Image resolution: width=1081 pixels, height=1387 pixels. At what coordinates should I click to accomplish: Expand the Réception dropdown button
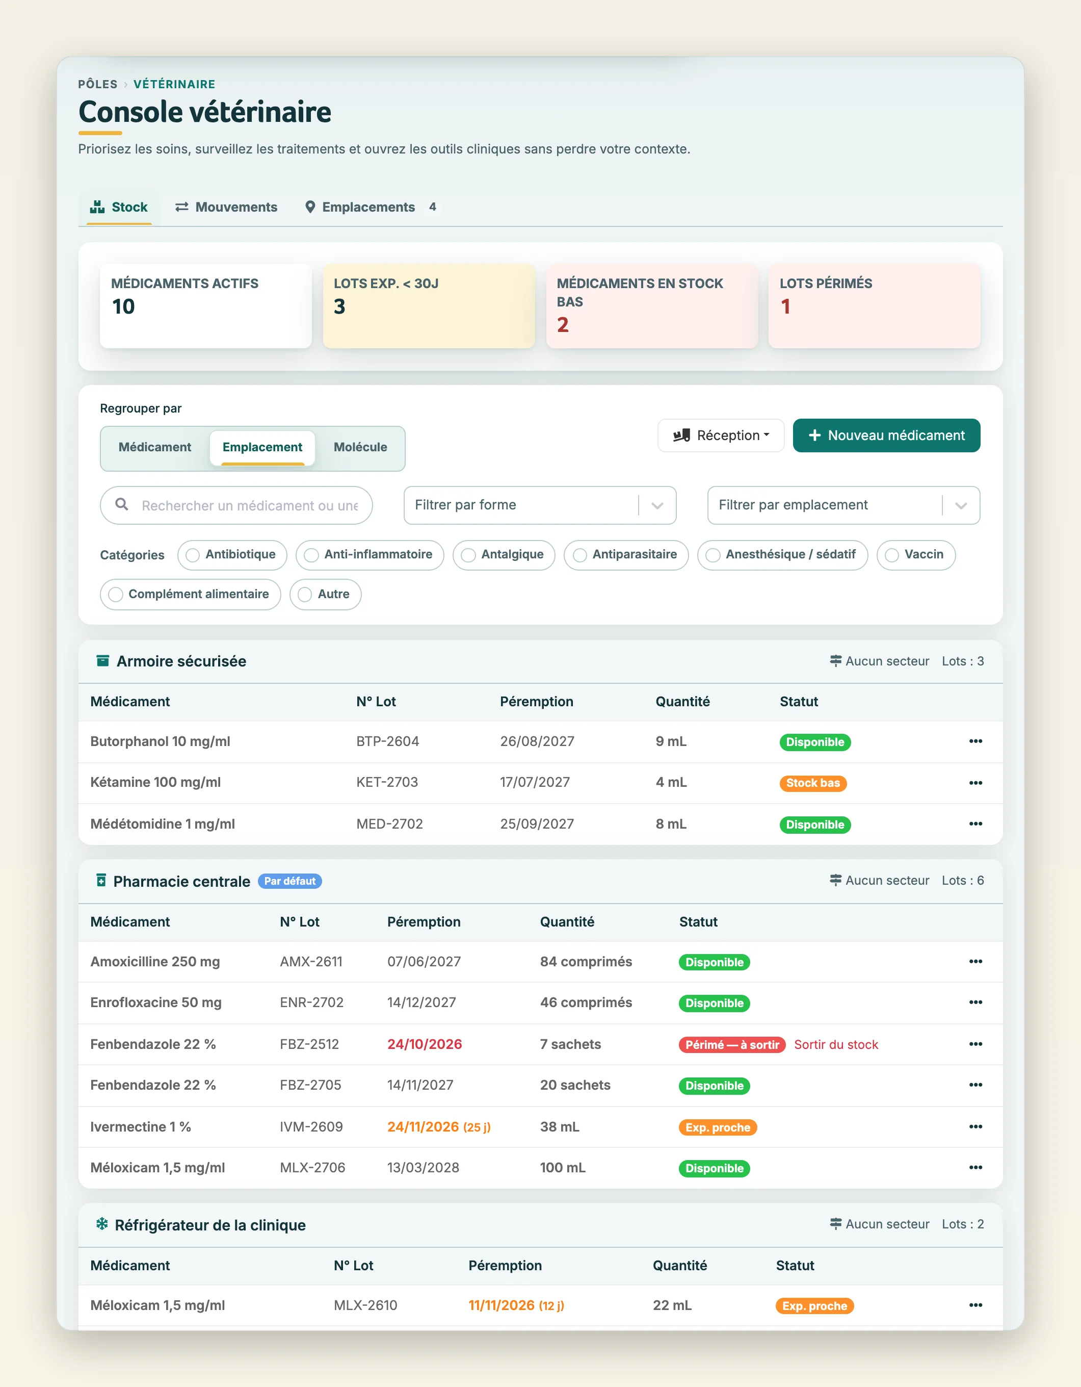(721, 435)
